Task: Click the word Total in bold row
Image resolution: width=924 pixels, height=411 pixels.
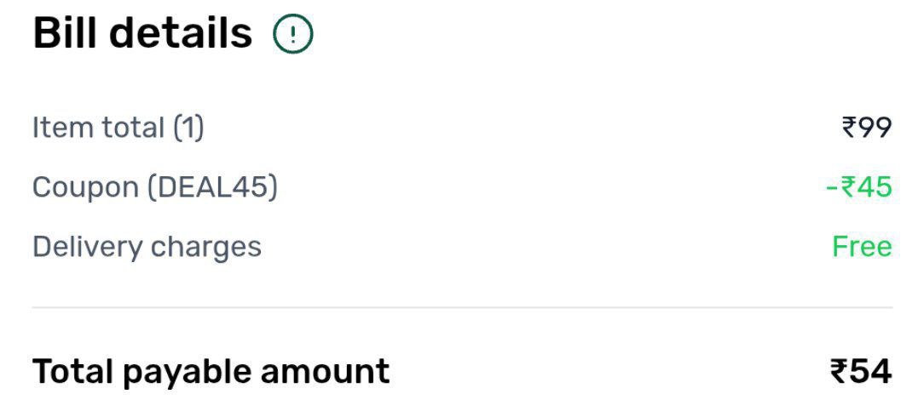Action: point(72,372)
